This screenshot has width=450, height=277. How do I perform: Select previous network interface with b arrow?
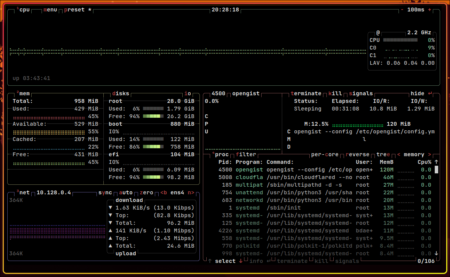tap(164, 192)
